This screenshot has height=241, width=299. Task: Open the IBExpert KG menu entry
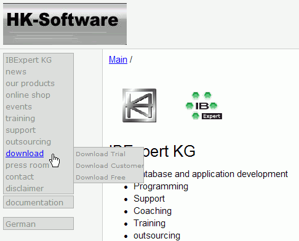point(28,60)
